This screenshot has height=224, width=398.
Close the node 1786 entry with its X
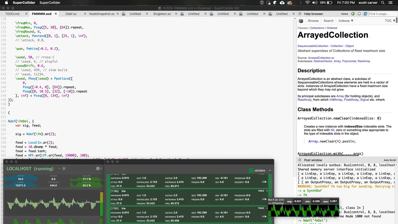pos(267,191)
